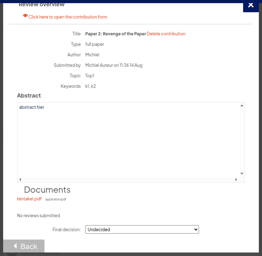The width and height of the screenshot is (262, 256).
Task: Click the keywords value 'k1, k2'
Action: pos(91,86)
